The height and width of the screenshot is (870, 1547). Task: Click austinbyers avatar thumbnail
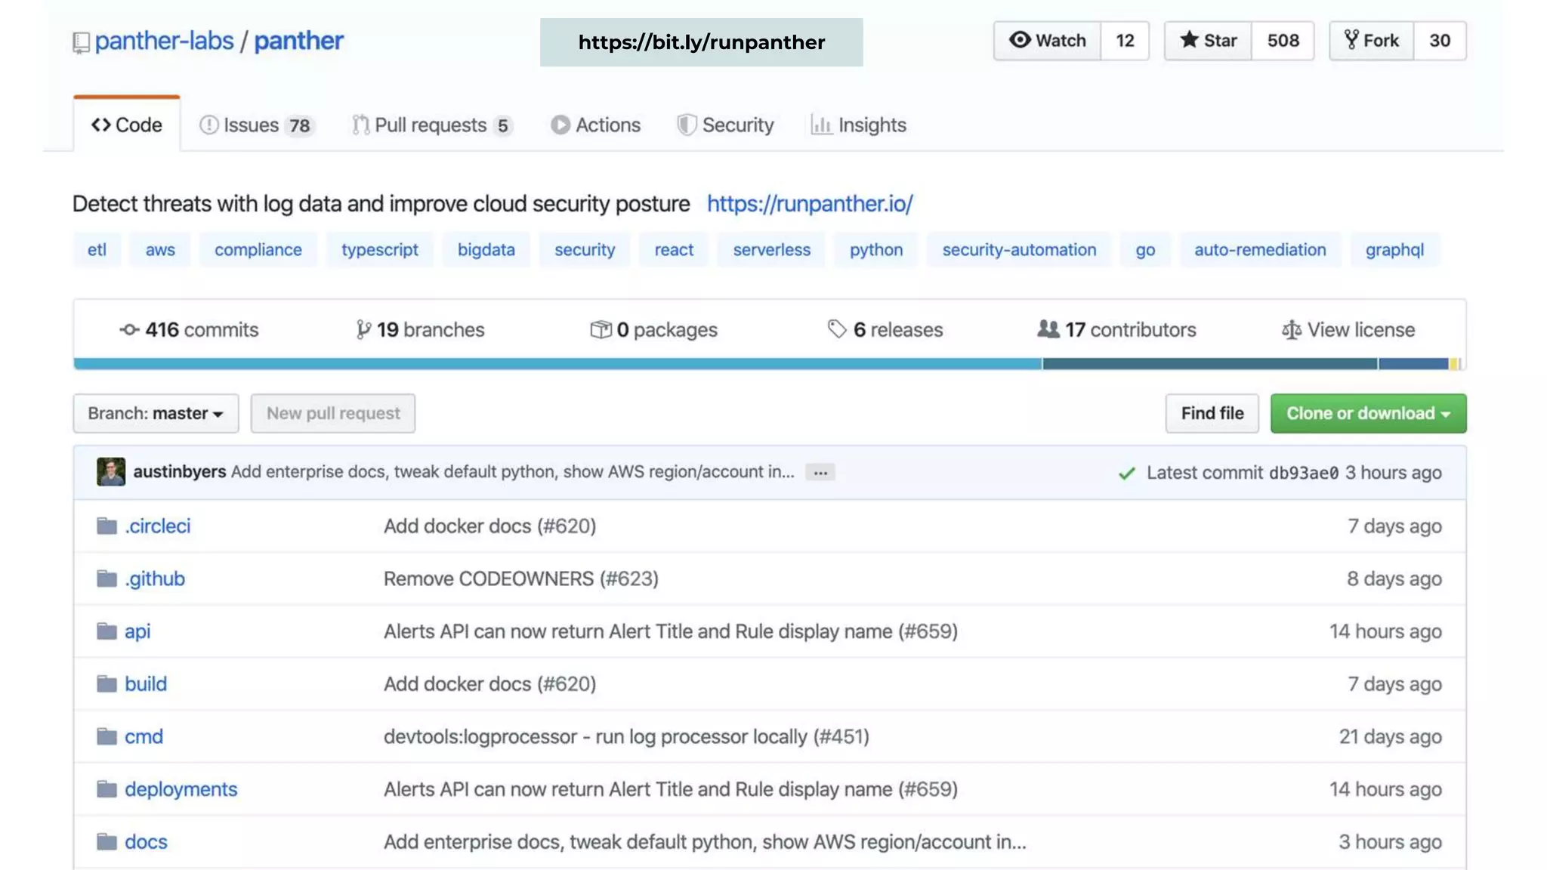tap(111, 472)
